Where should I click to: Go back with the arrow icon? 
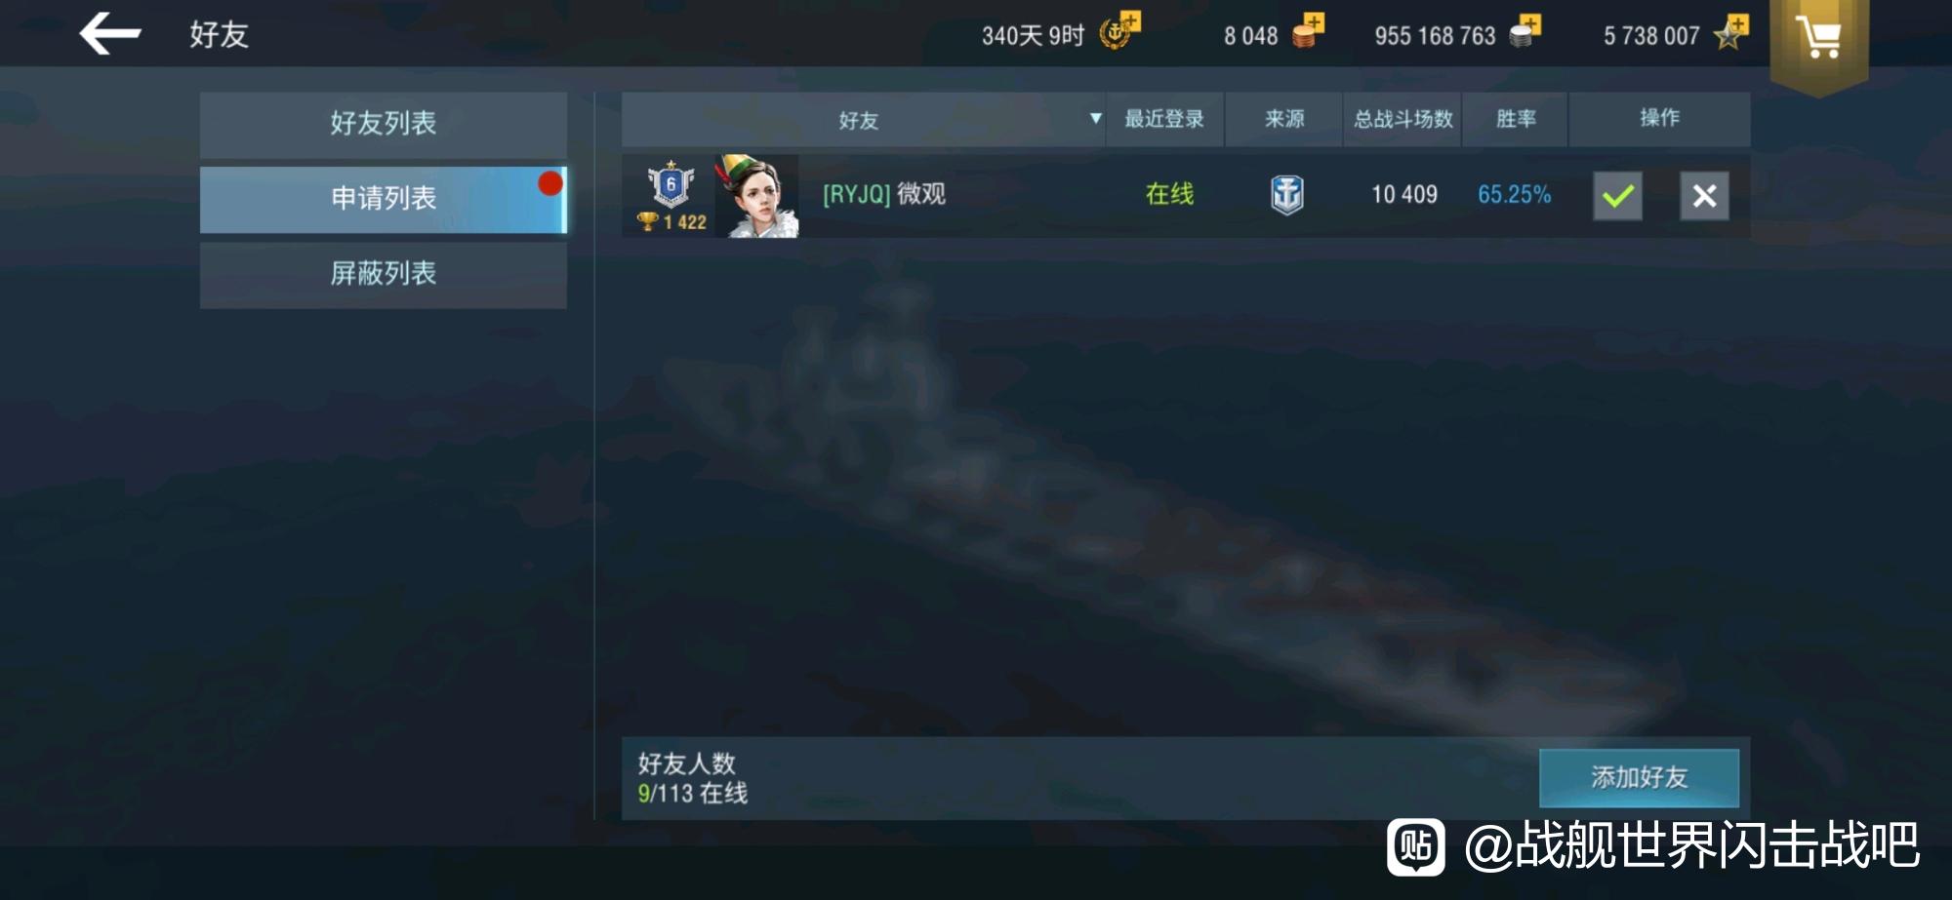tap(109, 34)
